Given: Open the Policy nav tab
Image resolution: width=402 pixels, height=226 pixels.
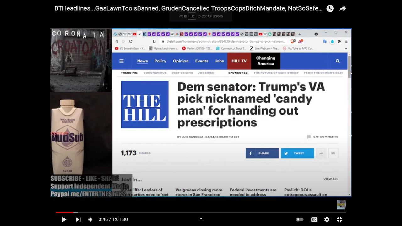Looking at the screenshot, I should 160,61.
